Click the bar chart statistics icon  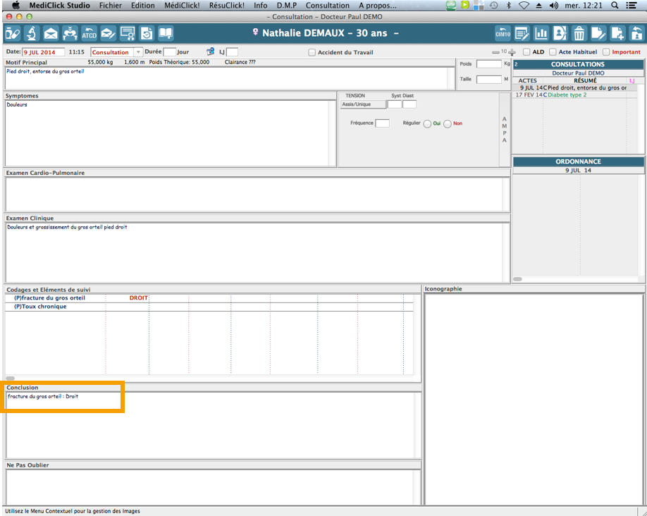[541, 33]
